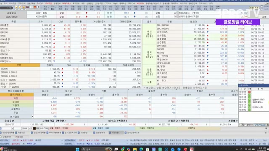Open Chrome from the taskbar
This screenshot has height=151, width=269.
[122, 149]
